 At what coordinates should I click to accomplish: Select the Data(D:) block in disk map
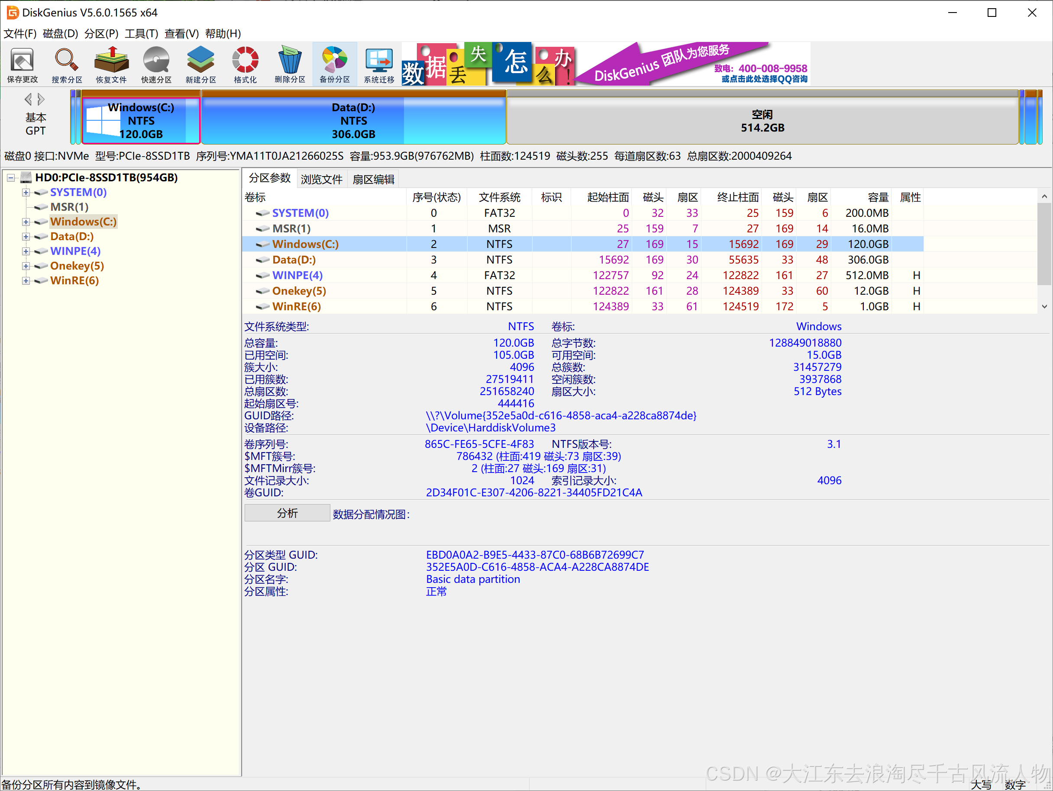click(x=353, y=121)
